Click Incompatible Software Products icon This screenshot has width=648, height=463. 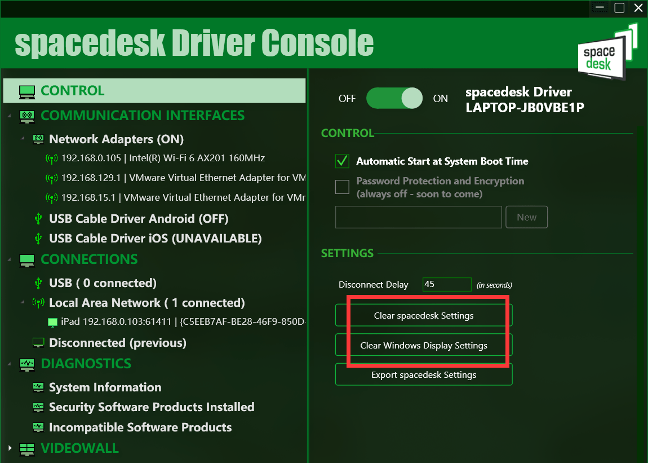[38, 427]
